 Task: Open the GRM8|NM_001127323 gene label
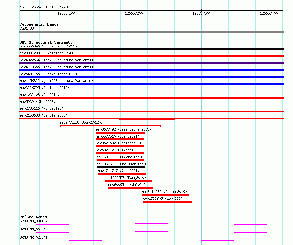click(37, 221)
